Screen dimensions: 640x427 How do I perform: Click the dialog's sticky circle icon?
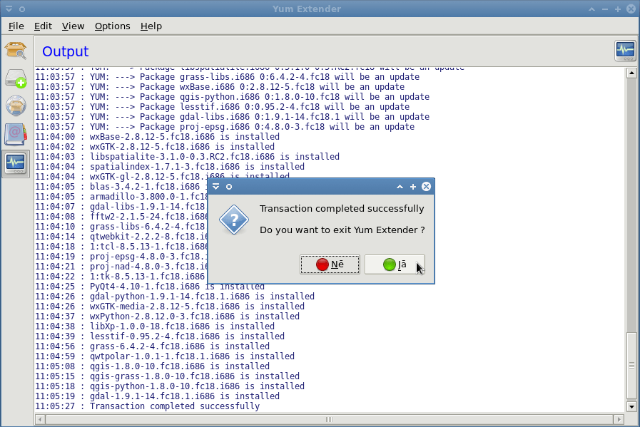point(229,187)
